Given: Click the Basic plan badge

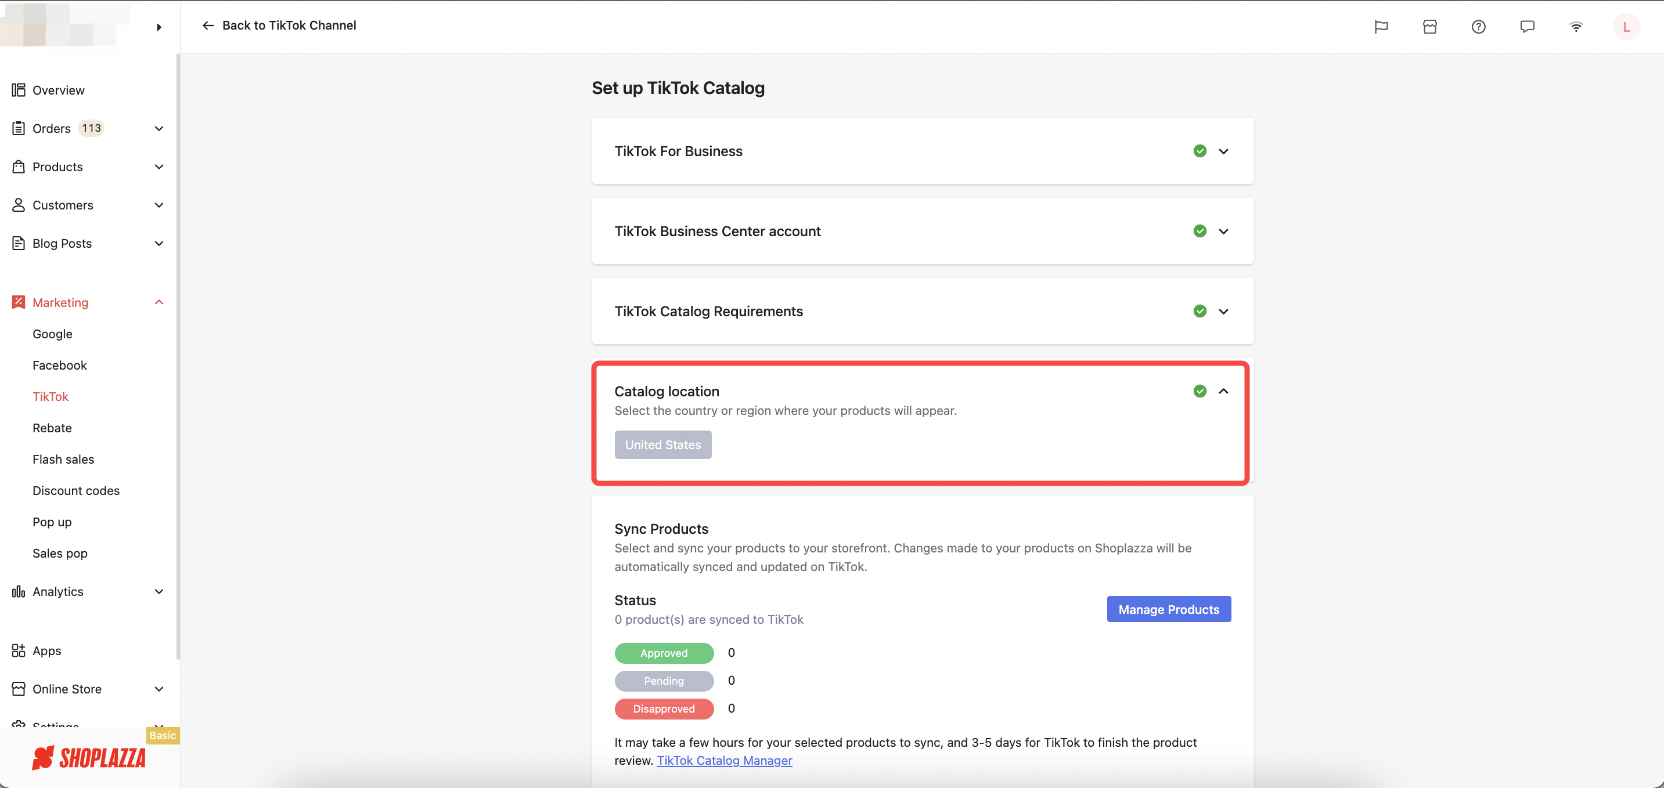Looking at the screenshot, I should (x=162, y=735).
